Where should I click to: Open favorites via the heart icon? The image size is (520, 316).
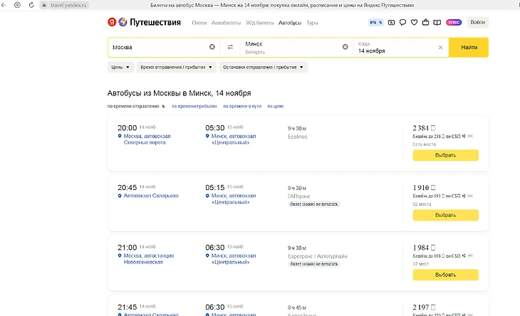pos(414,23)
